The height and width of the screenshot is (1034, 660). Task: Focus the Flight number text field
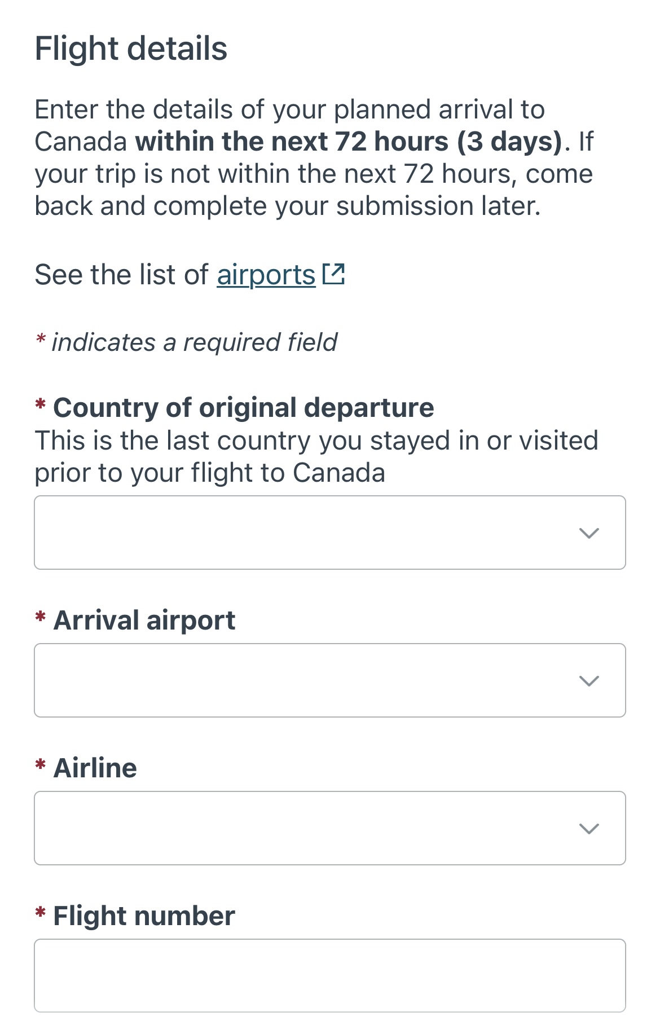pos(330,975)
